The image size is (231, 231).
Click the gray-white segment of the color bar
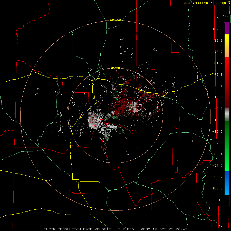(227, 114)
